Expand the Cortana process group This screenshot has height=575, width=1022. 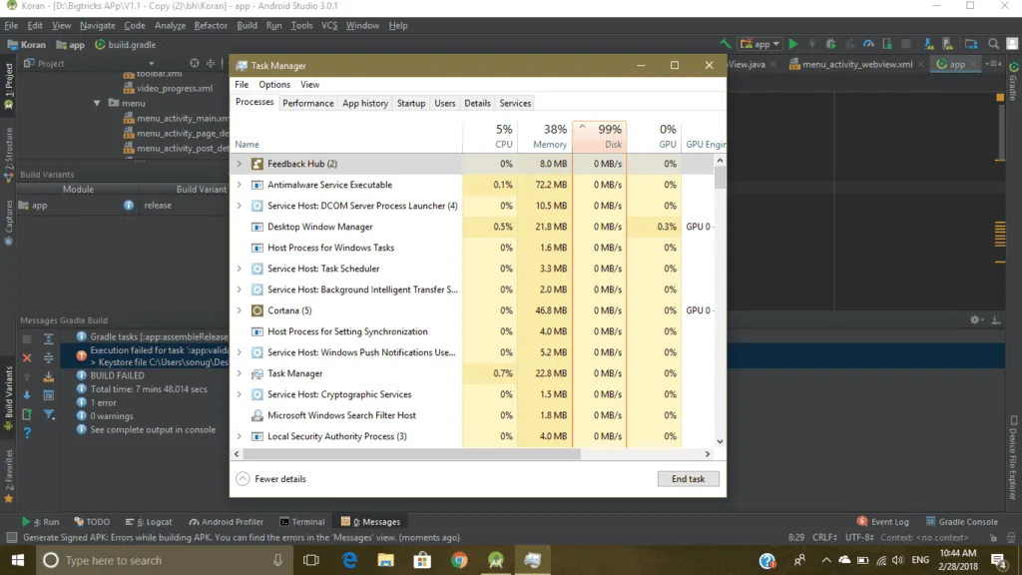tap(239, 310)
